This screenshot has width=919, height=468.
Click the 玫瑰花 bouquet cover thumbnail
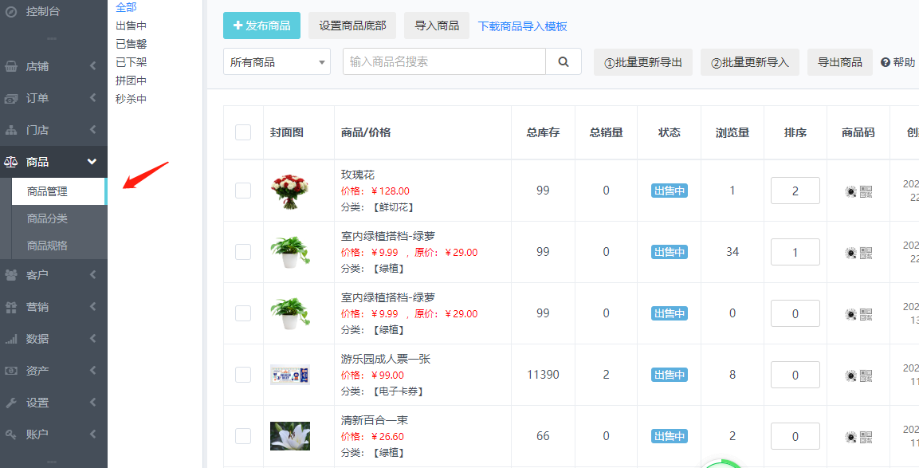click(289, 191)
